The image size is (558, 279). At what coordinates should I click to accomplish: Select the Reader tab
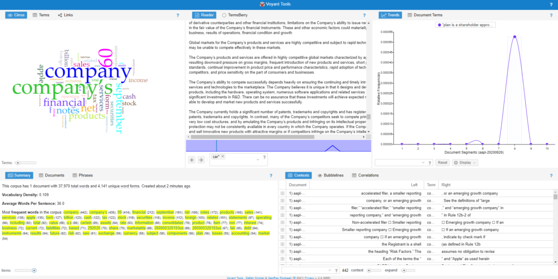204,15
